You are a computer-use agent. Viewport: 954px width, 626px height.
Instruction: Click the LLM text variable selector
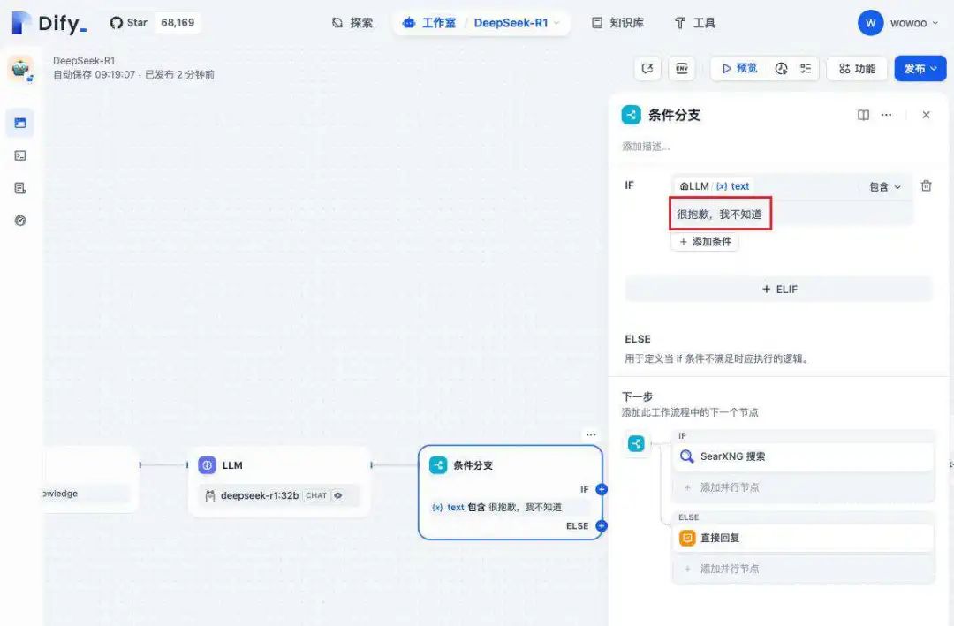715,186
